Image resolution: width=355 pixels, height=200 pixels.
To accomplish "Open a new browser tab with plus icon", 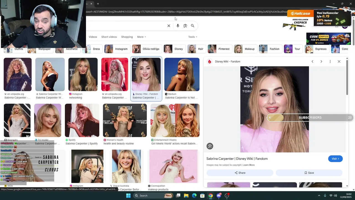I will click(98, 4).
